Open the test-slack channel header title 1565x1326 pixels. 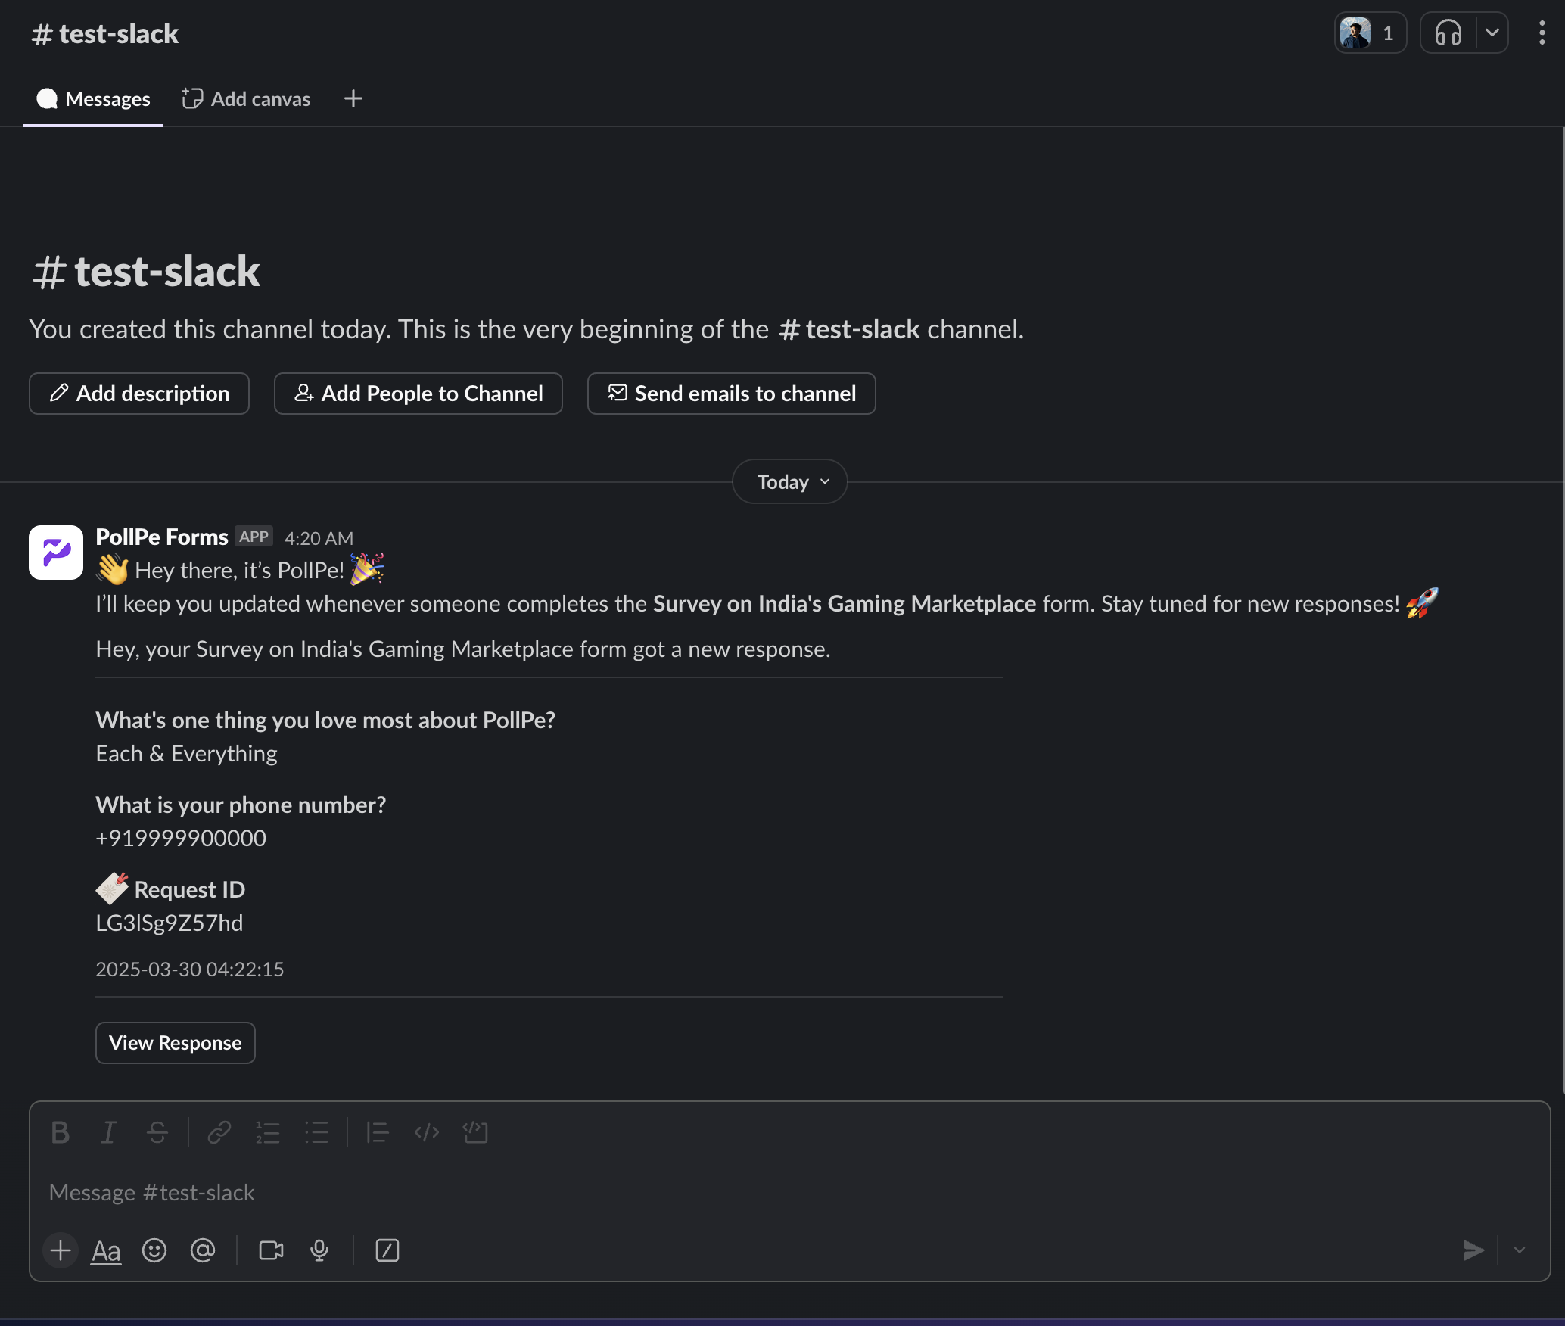(105, 34)
